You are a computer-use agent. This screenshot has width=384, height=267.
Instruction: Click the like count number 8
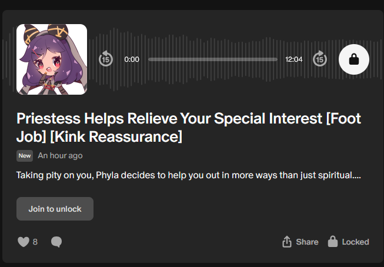35,242
